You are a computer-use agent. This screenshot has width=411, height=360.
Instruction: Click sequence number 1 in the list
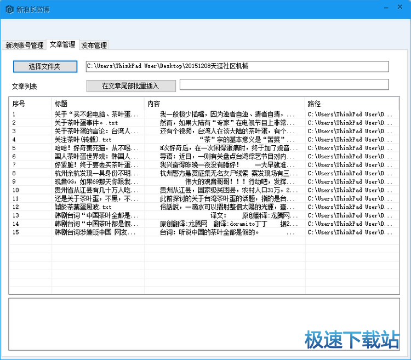tap(14, 114)
